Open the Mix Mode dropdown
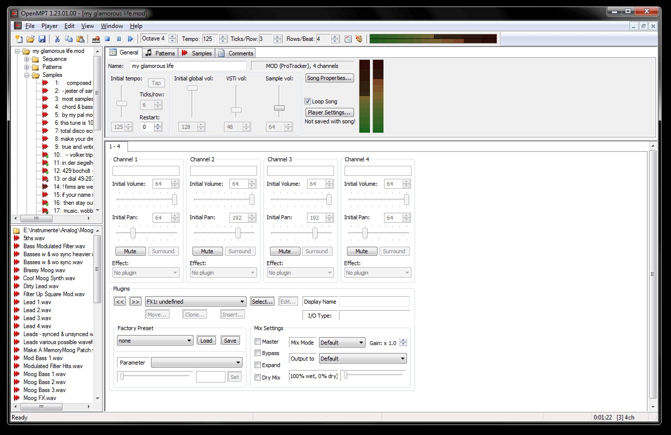Screen dimensions: 671x435 click(x=342, y=343)
